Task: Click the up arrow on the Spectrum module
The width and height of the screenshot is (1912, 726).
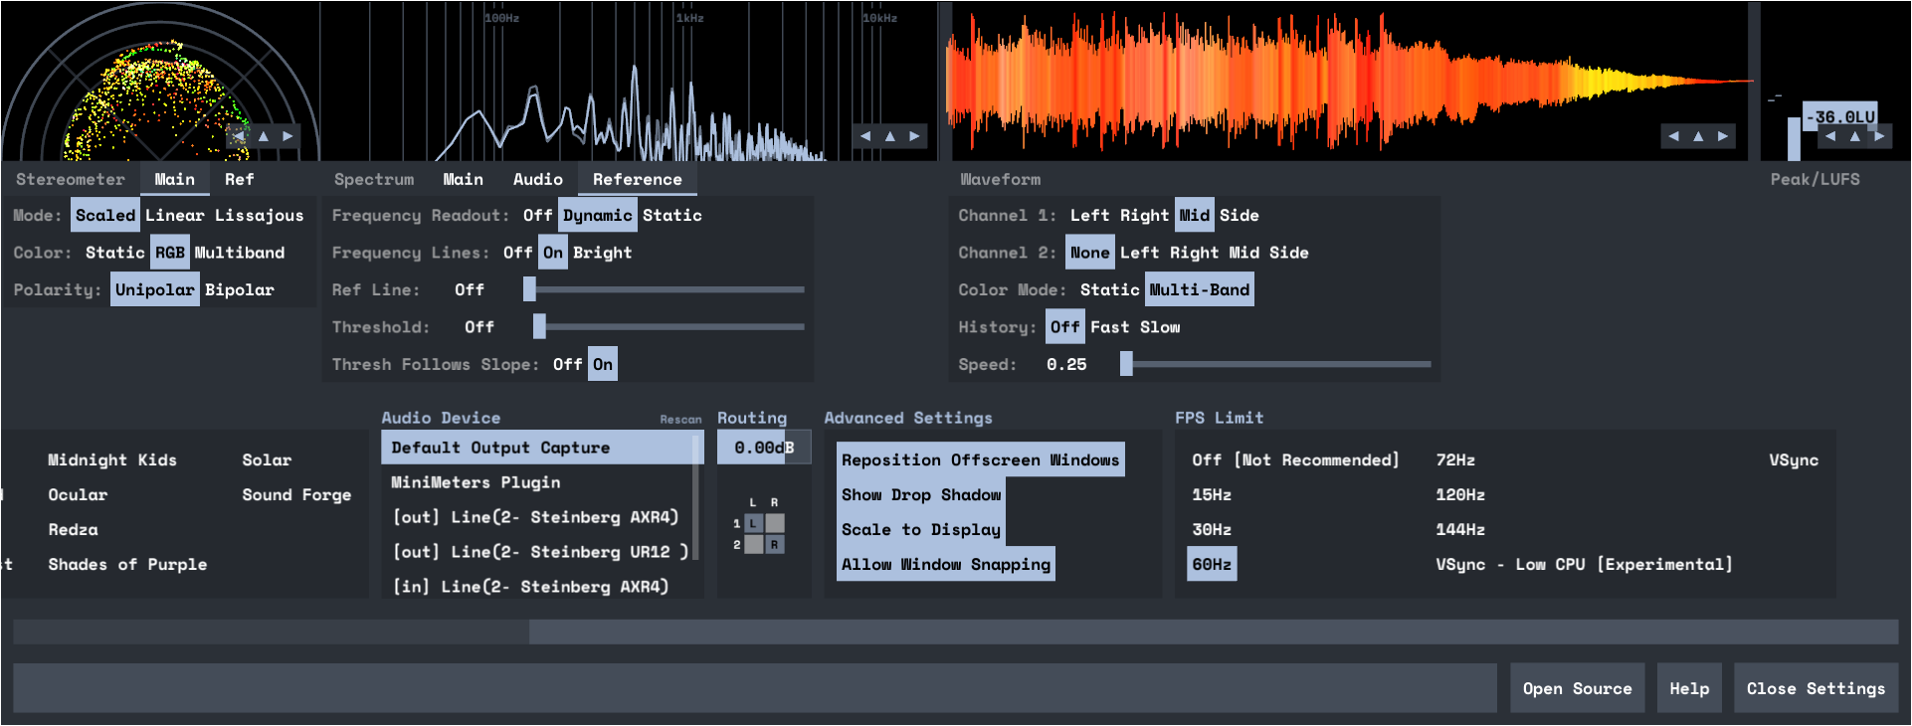Action: tap(890, 136)
